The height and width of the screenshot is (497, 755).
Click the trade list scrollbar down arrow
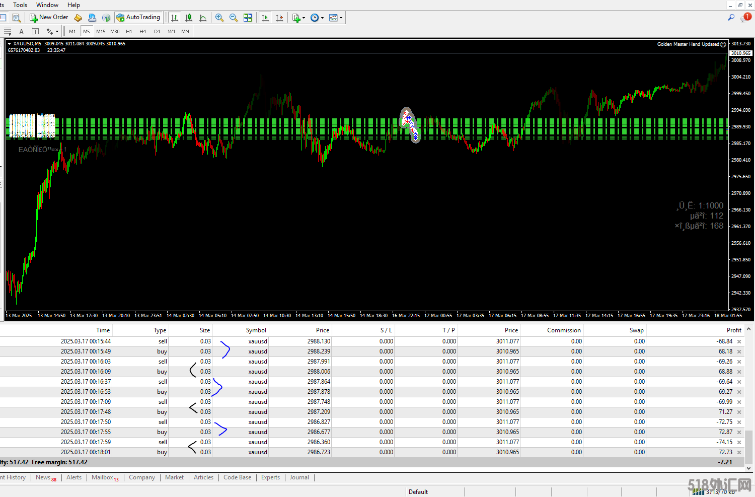pos(749,468)
